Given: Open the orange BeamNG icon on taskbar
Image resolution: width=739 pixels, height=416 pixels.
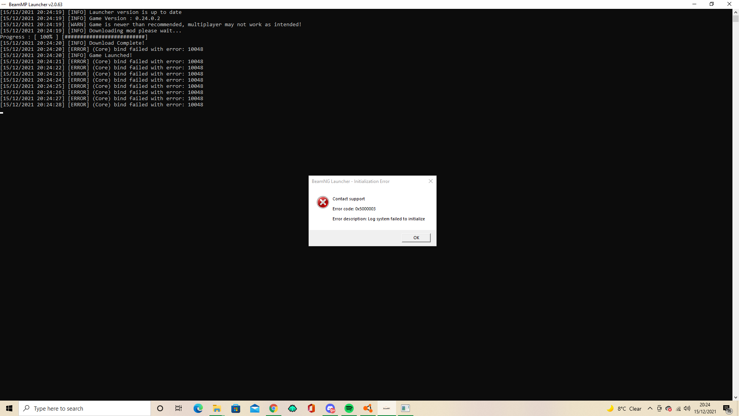Looking at the screenshot, I should click(x=368, y=408).
